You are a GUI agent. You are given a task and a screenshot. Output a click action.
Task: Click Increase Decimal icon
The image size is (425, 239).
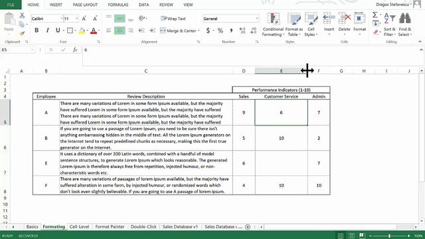pyautogui.click(x=242, y=31)
